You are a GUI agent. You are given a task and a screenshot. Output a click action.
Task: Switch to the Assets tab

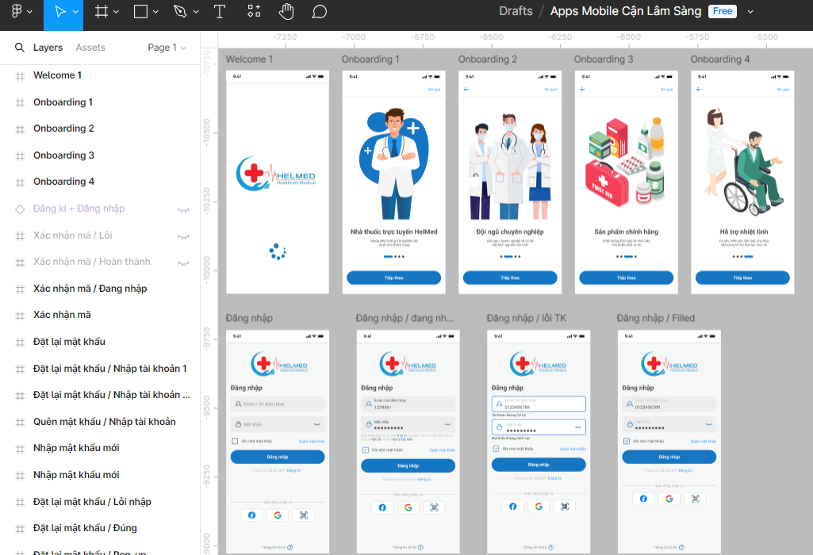click(x=90, y=48)
